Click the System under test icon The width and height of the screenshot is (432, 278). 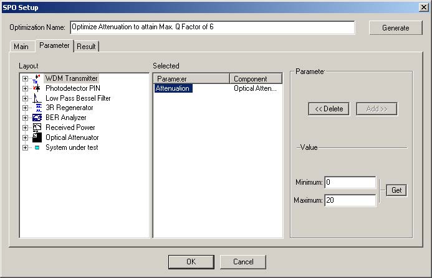click(37, 147)
